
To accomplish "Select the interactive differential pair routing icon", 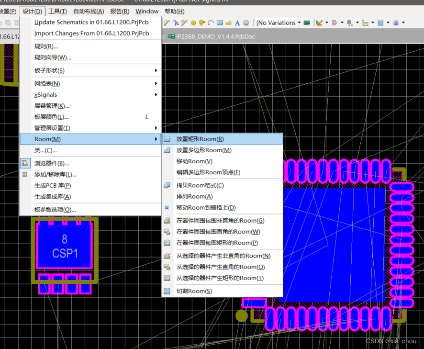I will click(x=176, y=23).
